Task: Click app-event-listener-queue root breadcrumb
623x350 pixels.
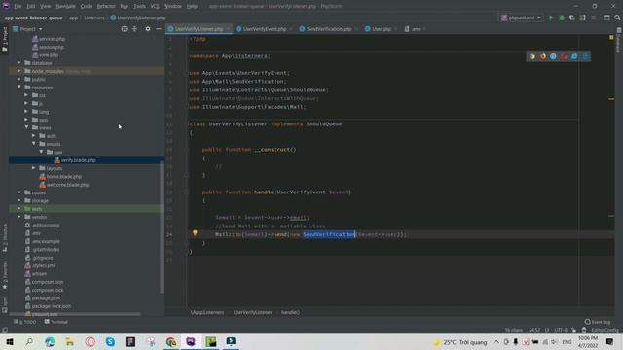Action: tap(33, 17)
